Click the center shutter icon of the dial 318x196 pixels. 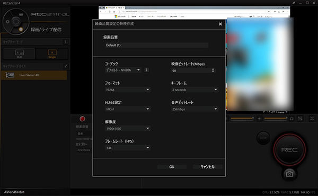pos(16,21)
